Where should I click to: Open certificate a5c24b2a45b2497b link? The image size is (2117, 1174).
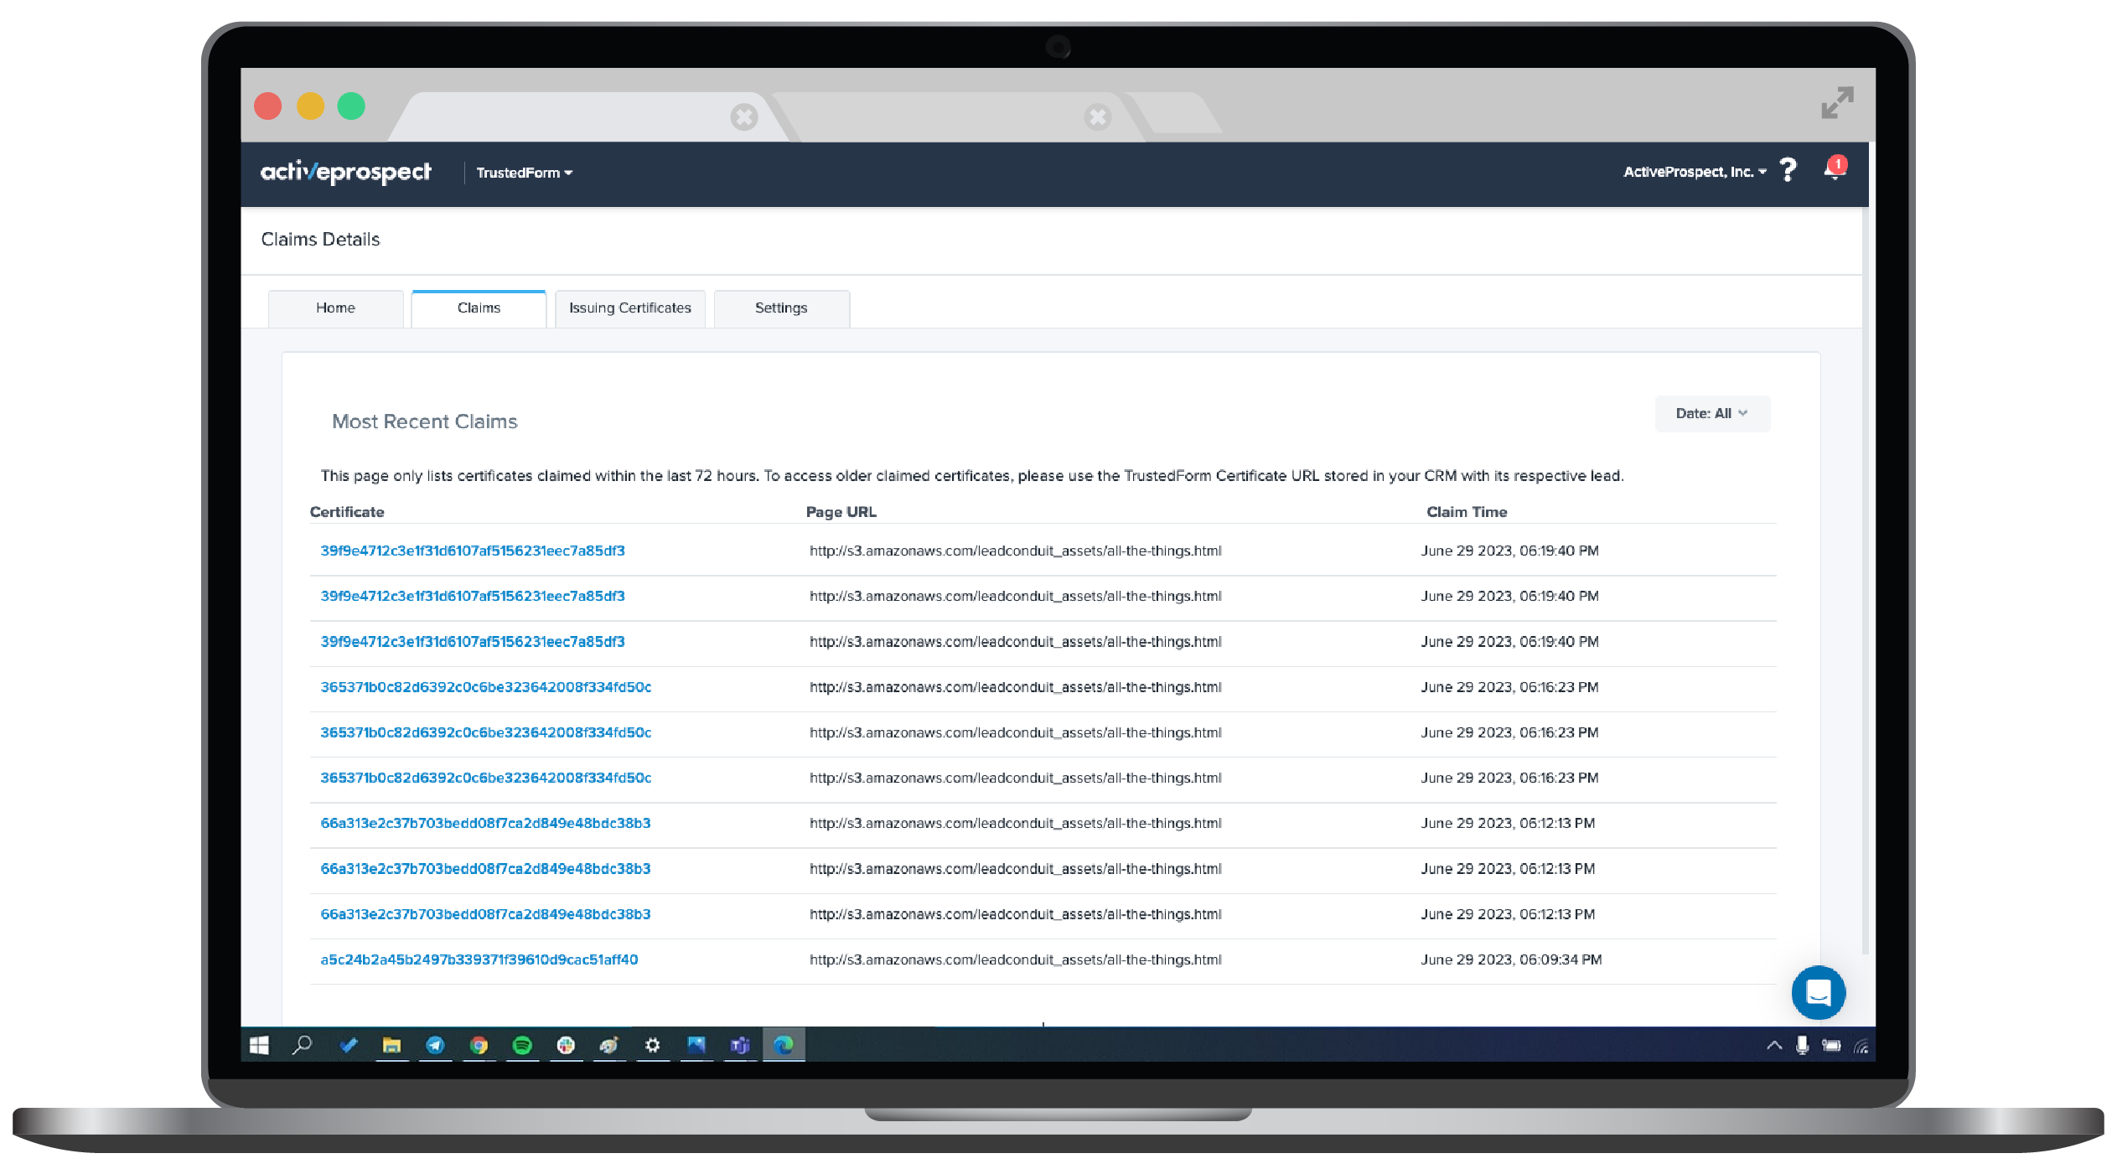(479, 959)
